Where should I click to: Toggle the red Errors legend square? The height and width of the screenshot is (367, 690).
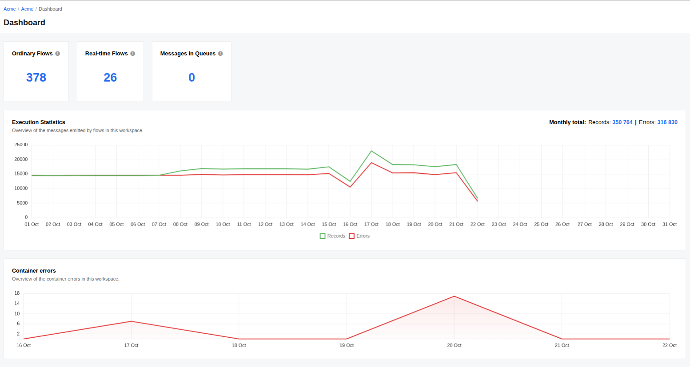(352, 236)
